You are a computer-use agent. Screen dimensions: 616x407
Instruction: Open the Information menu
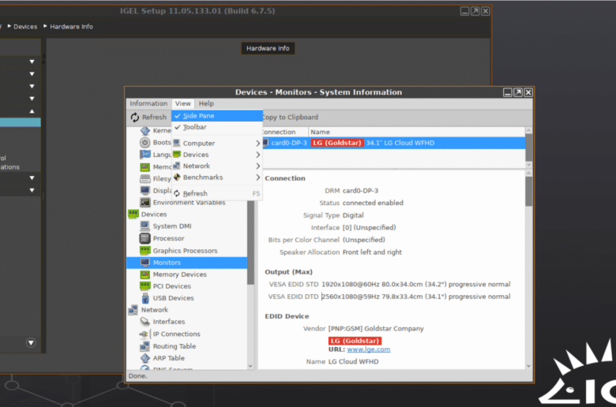(148, 103)
